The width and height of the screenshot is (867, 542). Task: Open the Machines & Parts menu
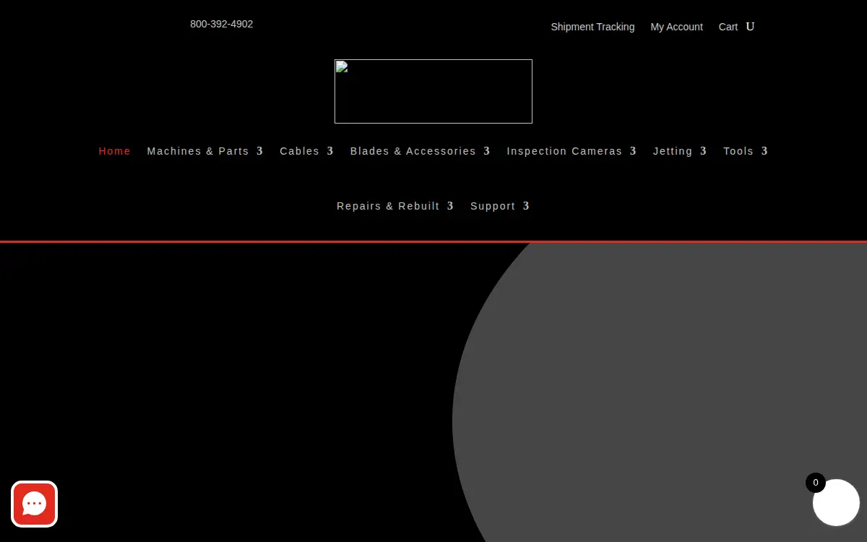point(198,151)
